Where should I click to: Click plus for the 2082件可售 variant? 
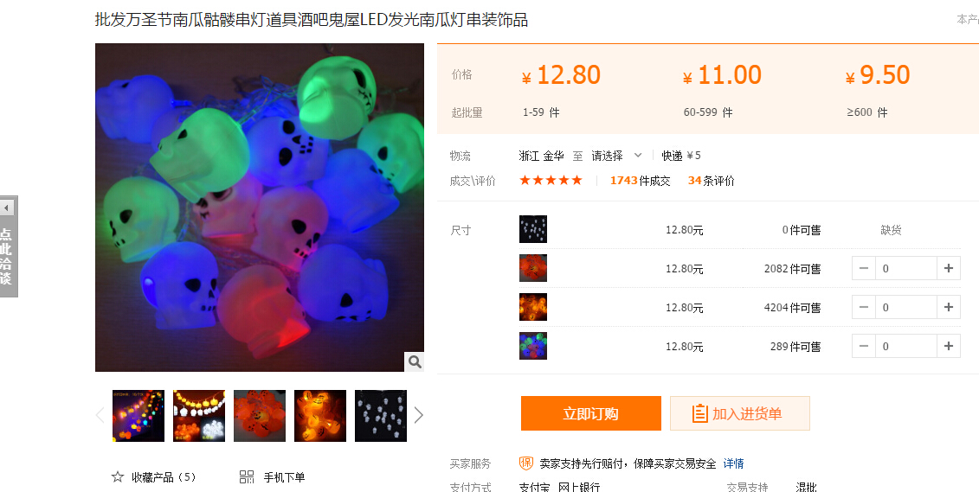point(949,268)
